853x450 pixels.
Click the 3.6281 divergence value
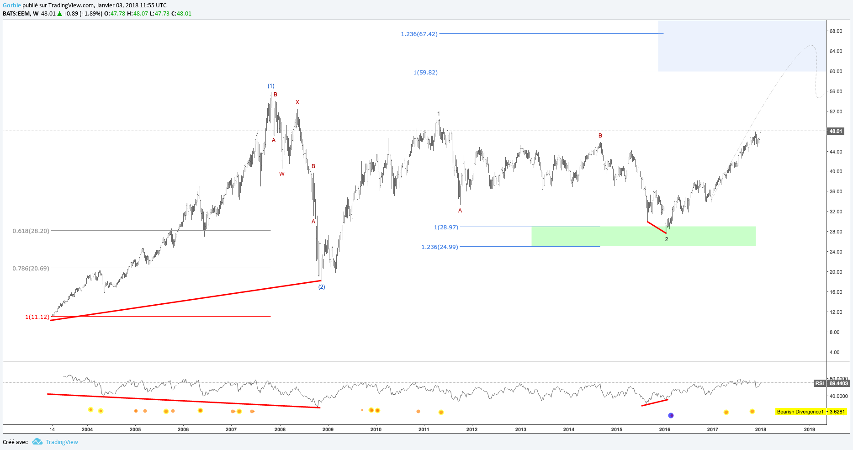pyautogui.click(x=837, y=412)
